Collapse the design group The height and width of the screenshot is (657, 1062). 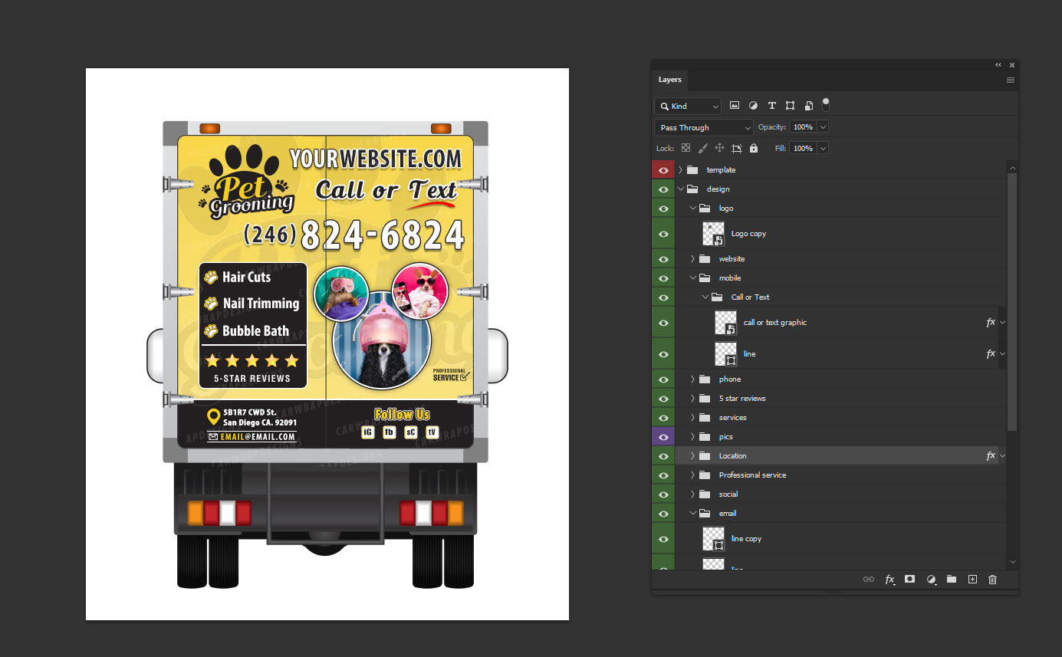point(680,189)
